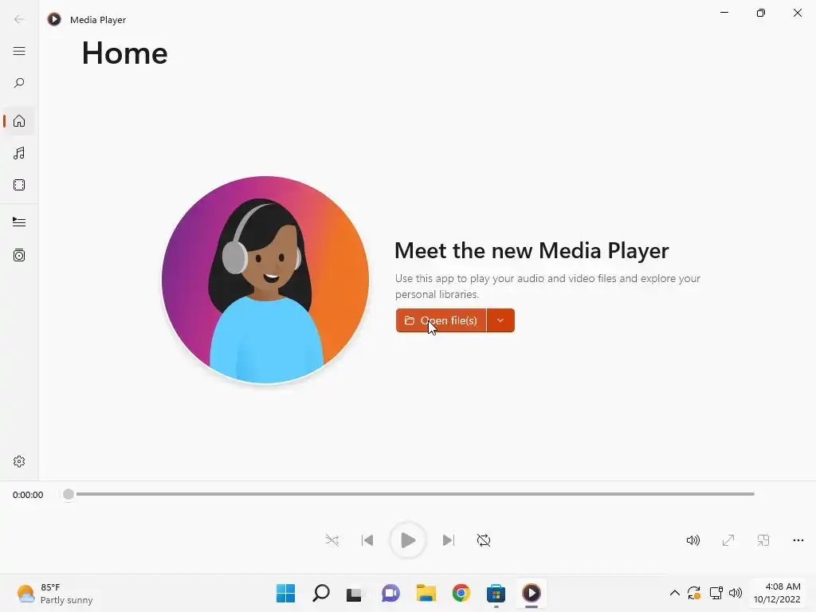Open the Playlists icon in sidebar

[19, 255]
